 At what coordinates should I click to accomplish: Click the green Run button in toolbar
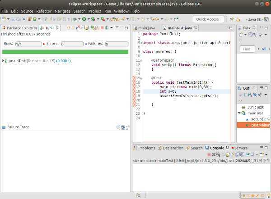(84, 19)
